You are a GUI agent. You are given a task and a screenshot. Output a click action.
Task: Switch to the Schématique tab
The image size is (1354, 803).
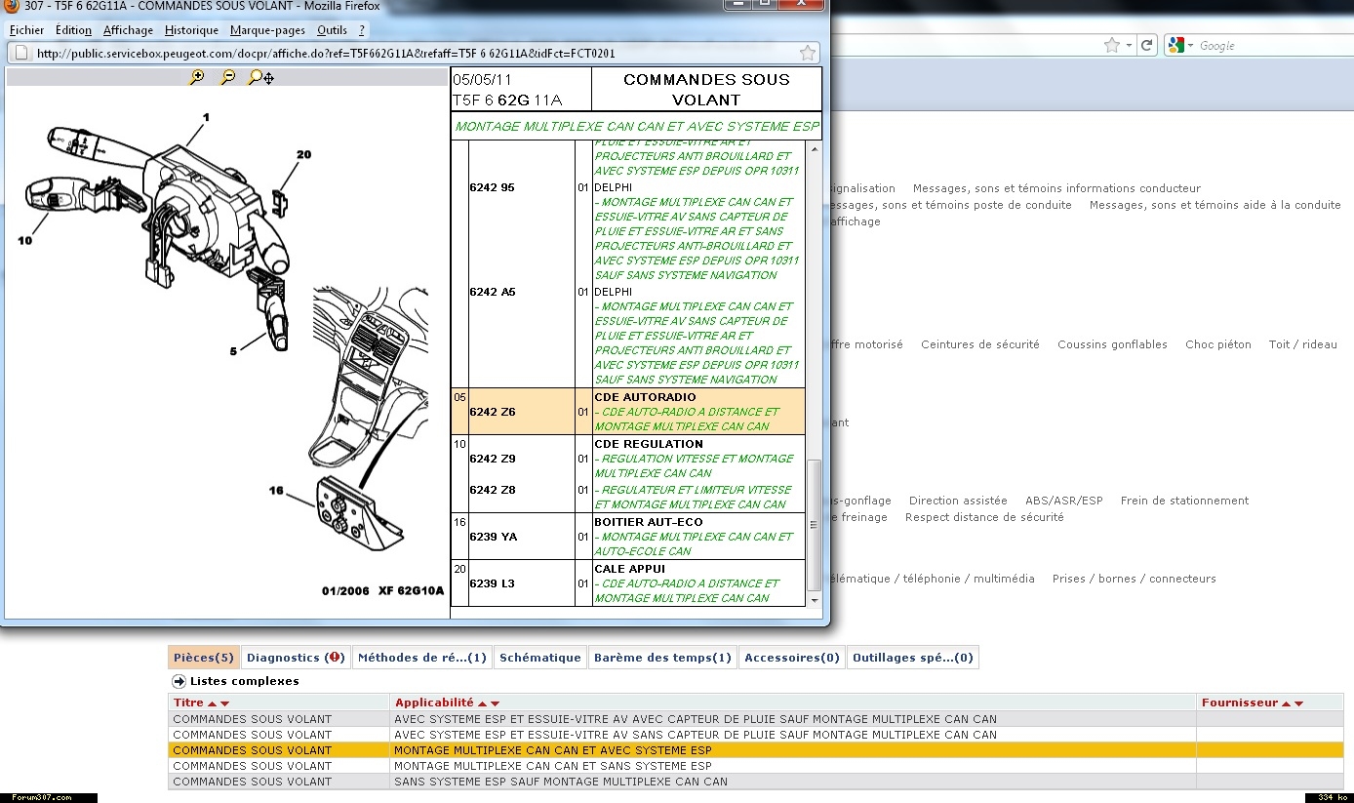(x=539, y=658)
